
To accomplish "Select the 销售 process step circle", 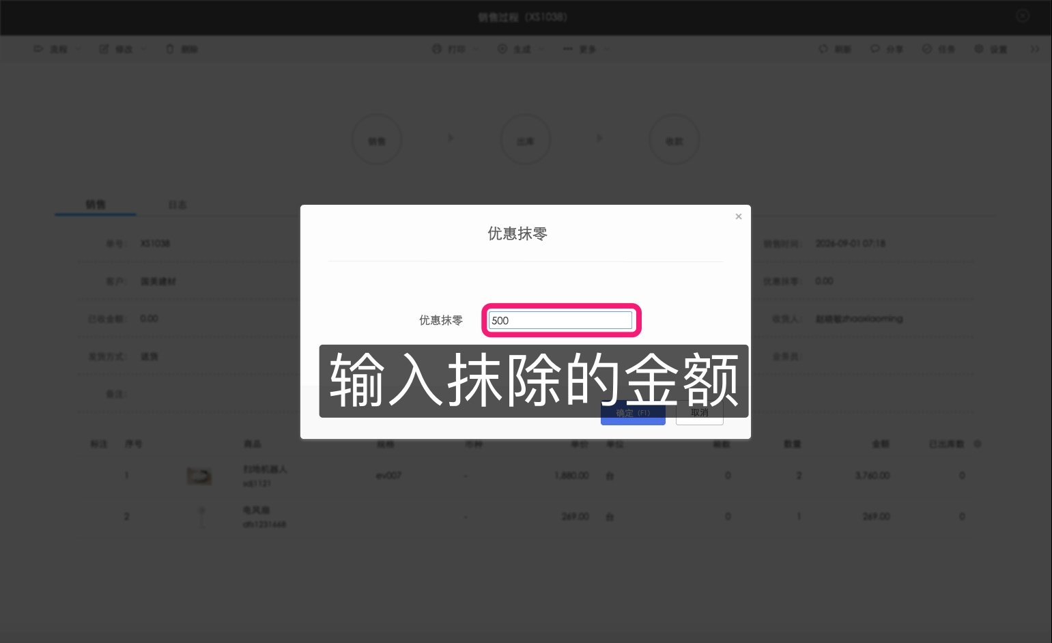I will [377, 140].
